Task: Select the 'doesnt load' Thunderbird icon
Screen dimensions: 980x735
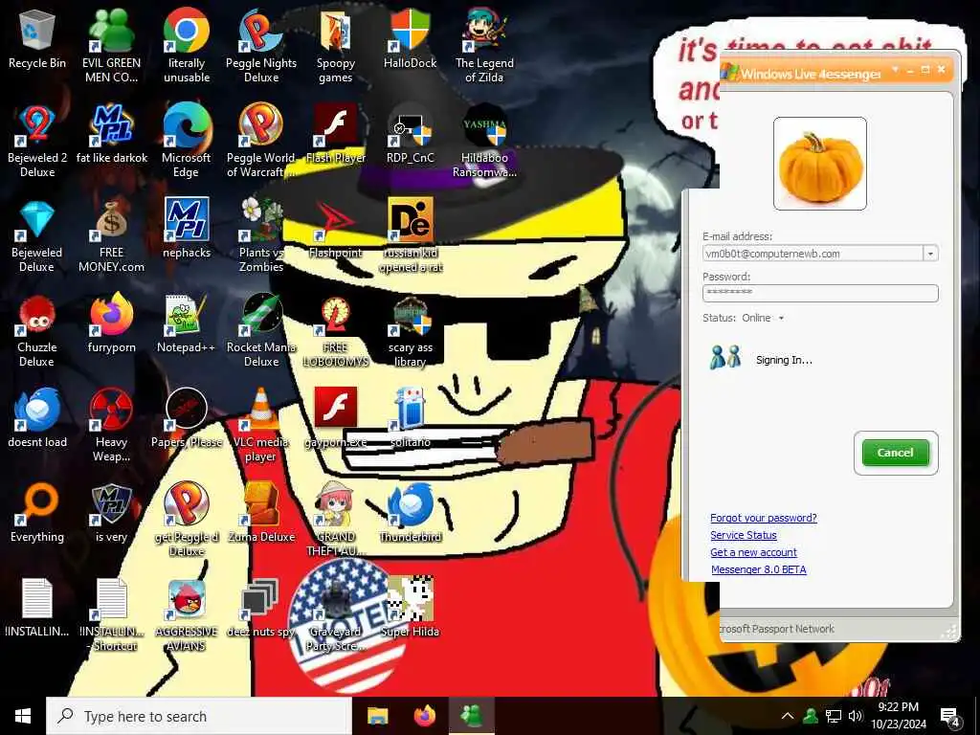Action: (x=37, y=417)
